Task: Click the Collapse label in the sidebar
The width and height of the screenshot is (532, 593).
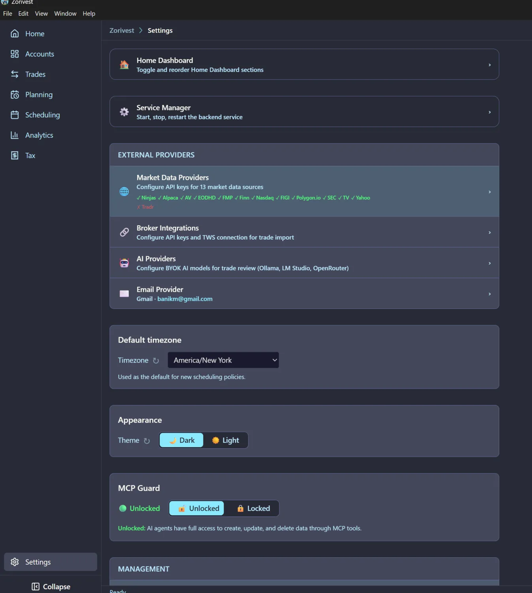Action: coord(57,587)
